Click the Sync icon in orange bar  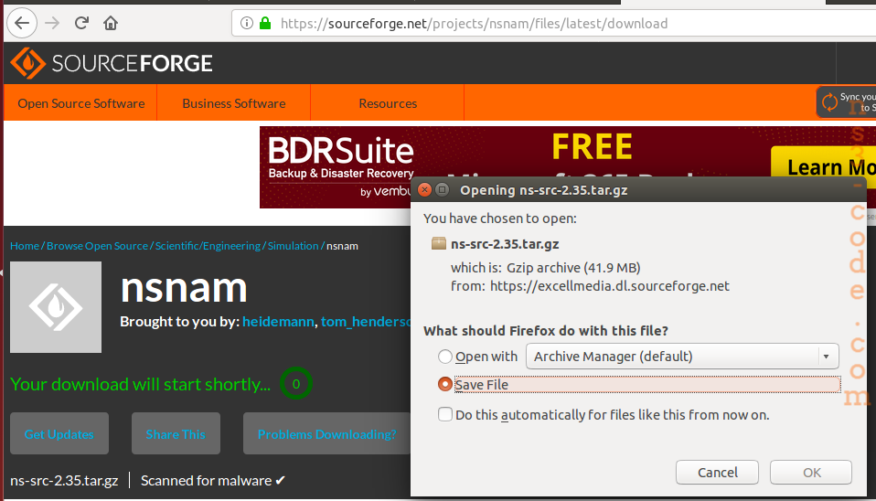(x=829, y=102)
